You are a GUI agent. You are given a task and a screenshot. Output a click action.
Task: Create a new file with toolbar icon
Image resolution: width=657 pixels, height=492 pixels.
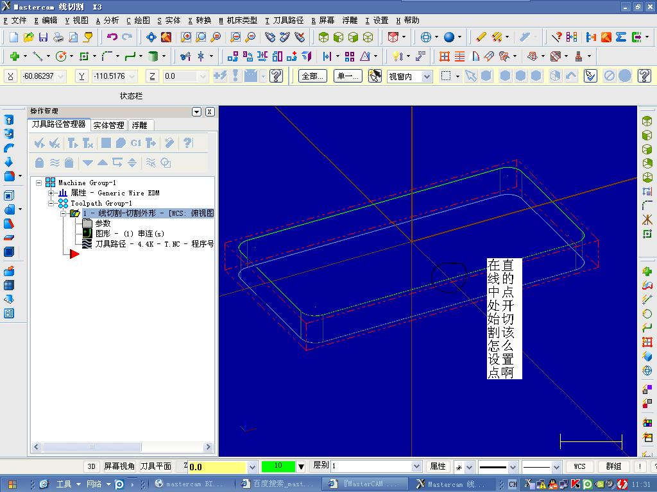tap(14, 37)
